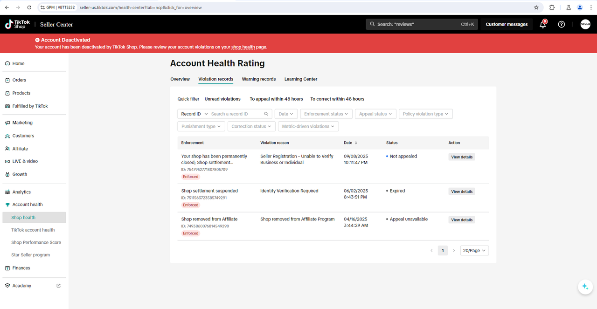Click the magnifier icon in record ID search
The height and width of the screenshot is (309, 597).
pos(266,114)
